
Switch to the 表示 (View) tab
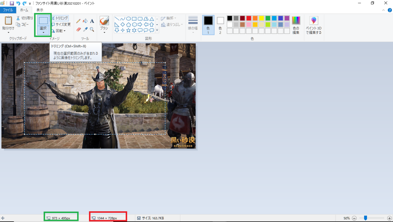point(40,10)
